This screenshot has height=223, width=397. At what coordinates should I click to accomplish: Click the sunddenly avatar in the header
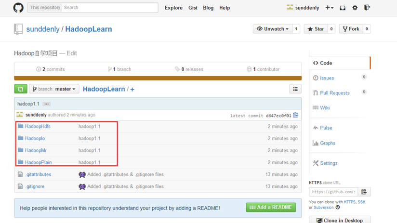click(x=290, y=8)
